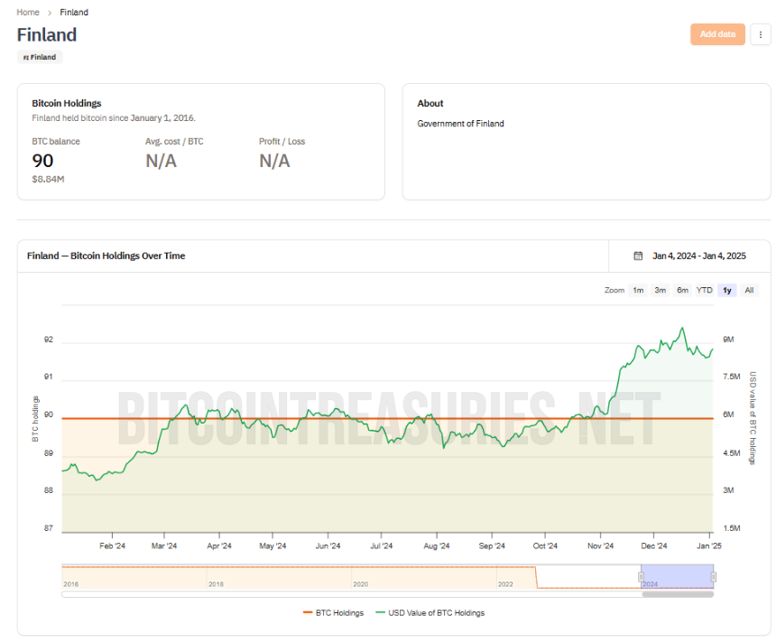Screen dimensions: 776x643
Task: Click the calendar icon by date range
Action: [638, 256]
